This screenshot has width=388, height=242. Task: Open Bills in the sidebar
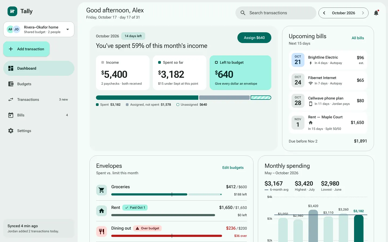39,115
